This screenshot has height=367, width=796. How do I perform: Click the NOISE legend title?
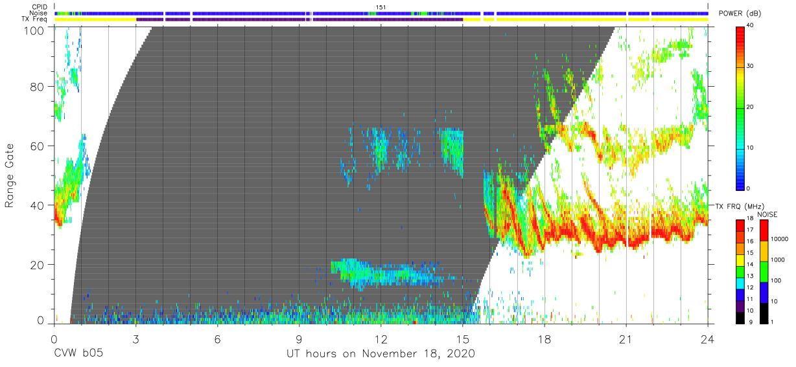(x=768, y=214)
